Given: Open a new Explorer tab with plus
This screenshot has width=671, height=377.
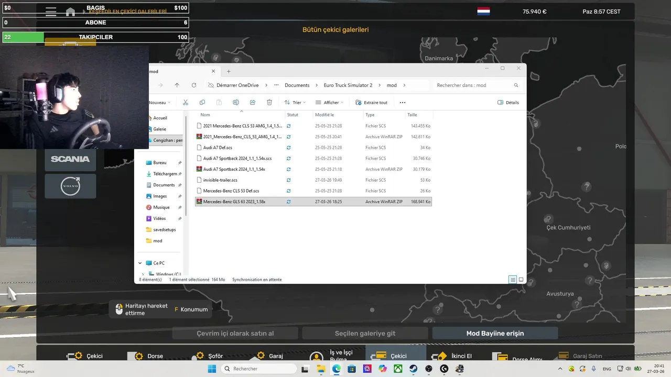Looking at the screenshot, I should click(x=229, y=71).
